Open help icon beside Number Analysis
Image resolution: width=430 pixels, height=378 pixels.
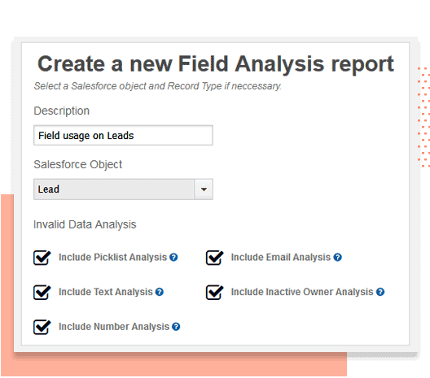176,327
